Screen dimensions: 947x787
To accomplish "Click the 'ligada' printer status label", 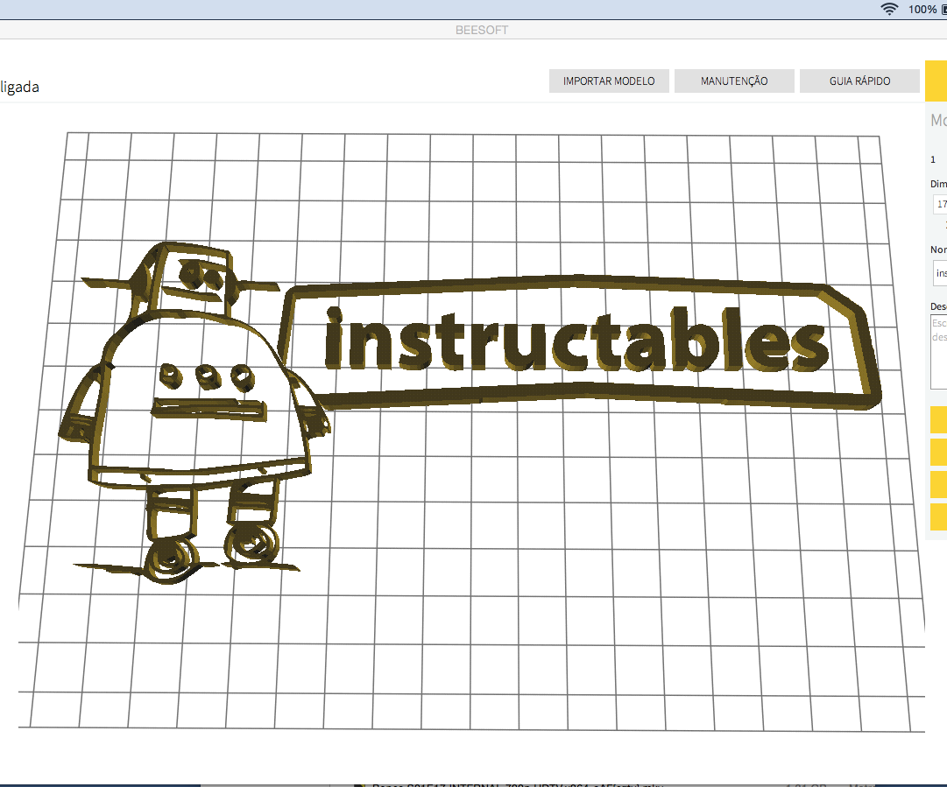I will pyautogui.click(x=19, y=87).
